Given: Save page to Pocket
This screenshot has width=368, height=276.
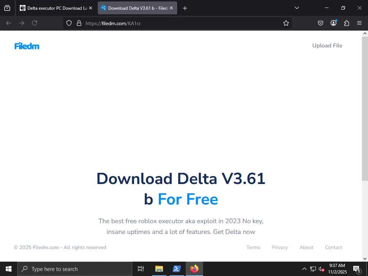Looking at the screenshot, I should (x=320, y=23).
